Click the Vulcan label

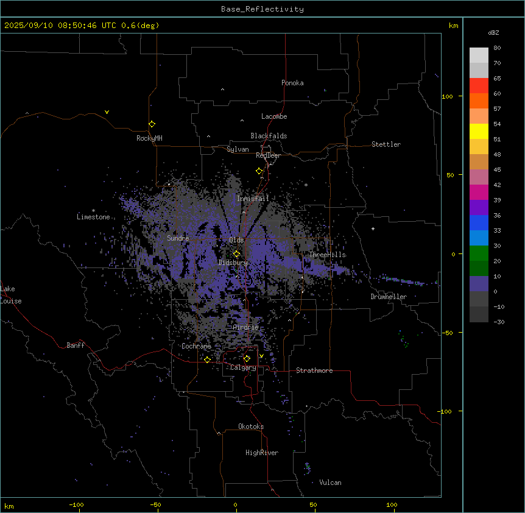coord(331,483)
